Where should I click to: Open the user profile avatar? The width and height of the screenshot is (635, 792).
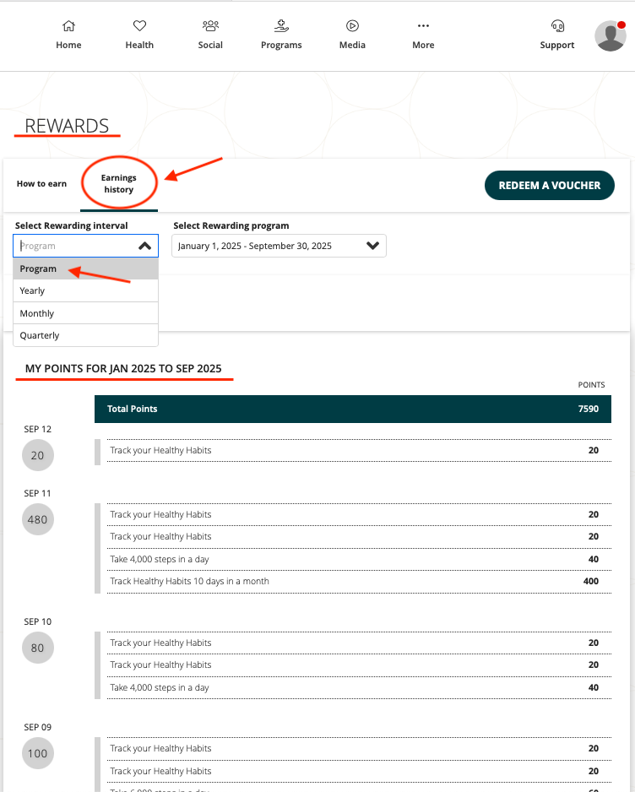click(610, 35)
